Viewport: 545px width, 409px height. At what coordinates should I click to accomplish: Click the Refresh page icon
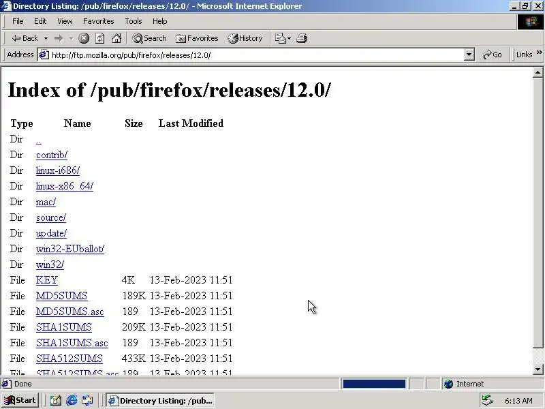coord(100,38)
